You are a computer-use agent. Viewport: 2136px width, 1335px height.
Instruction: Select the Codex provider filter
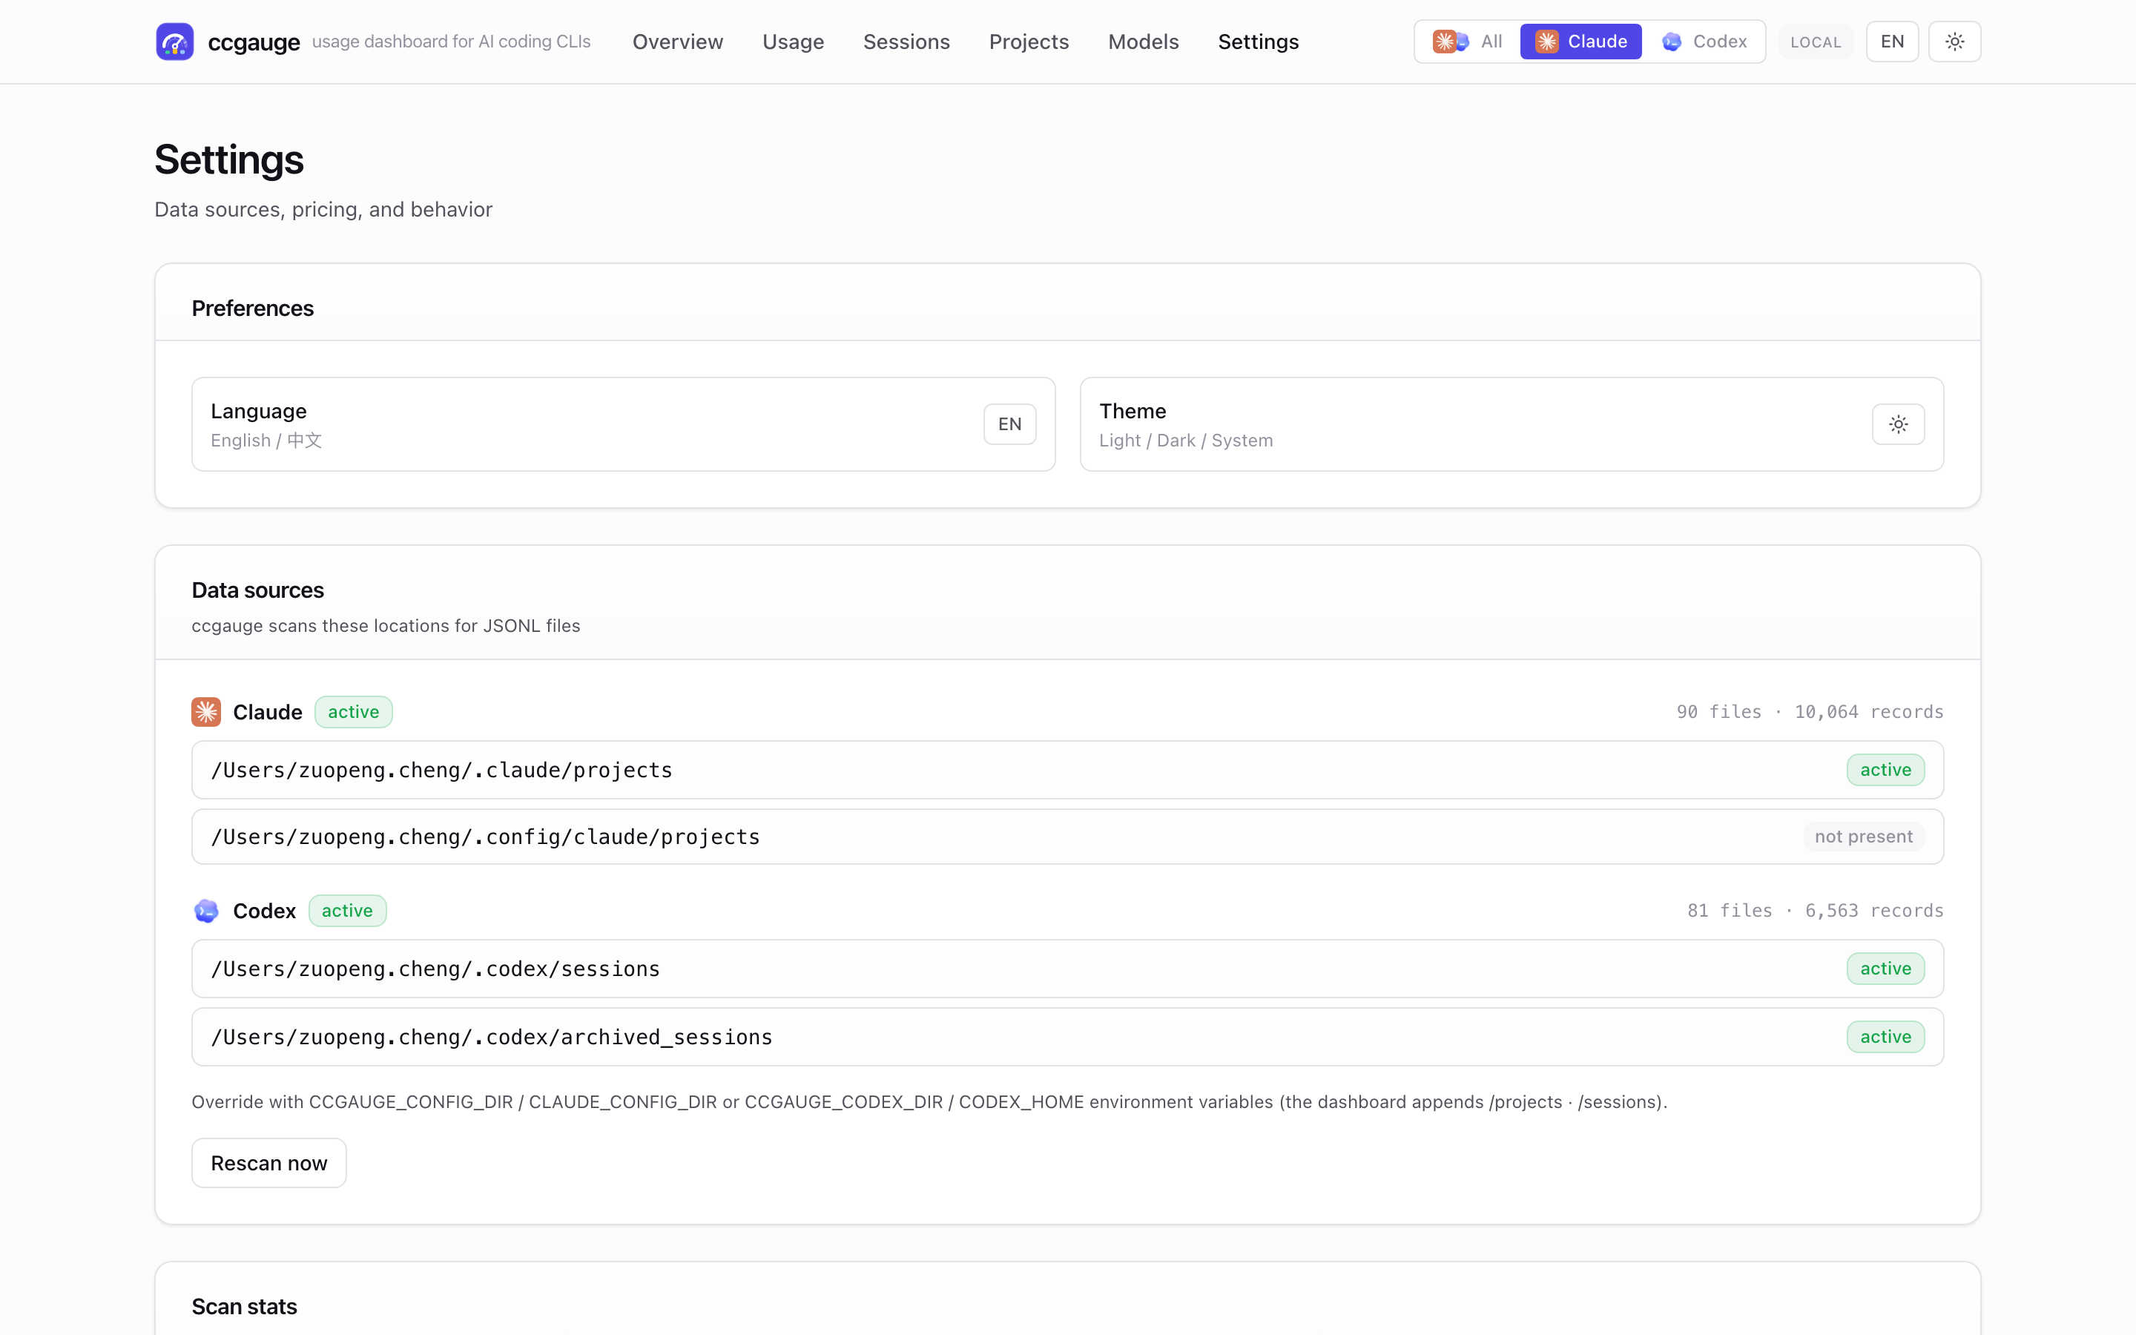point(1704,42)
